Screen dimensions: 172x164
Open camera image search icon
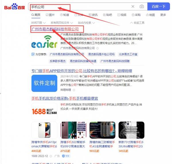(142, 7)
